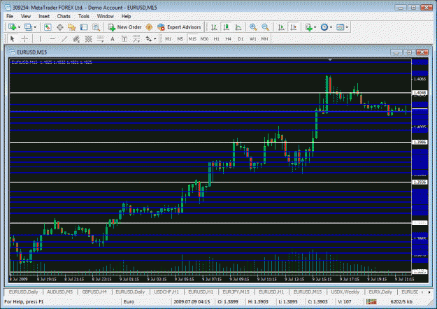
Task: Click the Templates icon
Action: tap(340, 27)
